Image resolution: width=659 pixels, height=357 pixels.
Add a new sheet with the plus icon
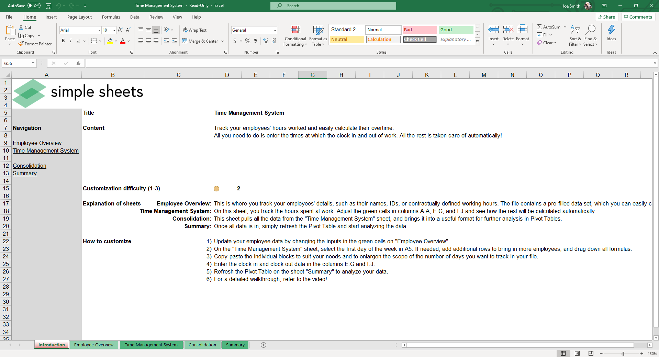point(264,345)
